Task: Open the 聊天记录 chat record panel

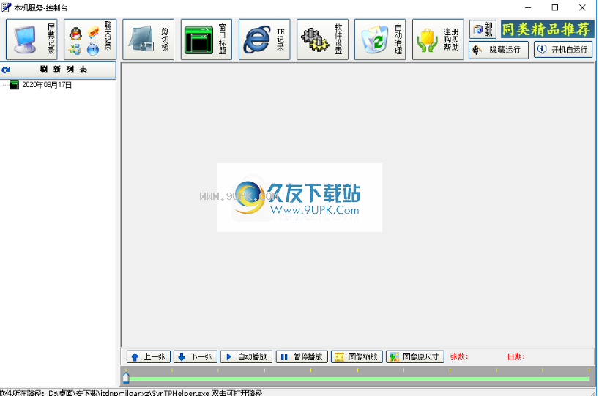Action: pos(90,40)
